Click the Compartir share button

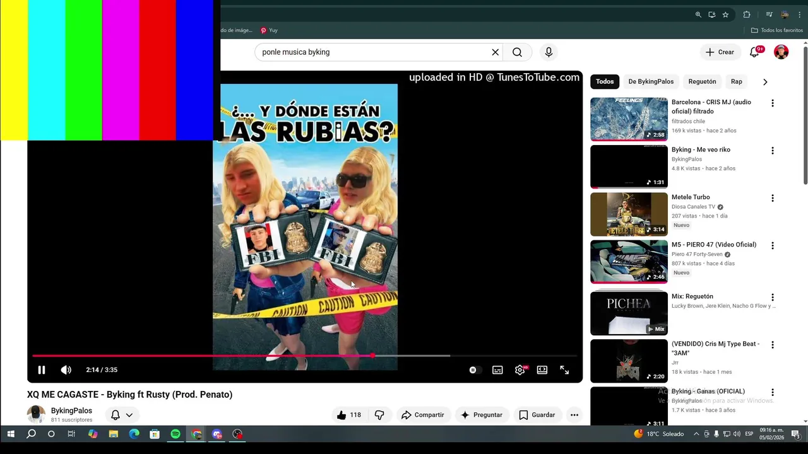423,415
